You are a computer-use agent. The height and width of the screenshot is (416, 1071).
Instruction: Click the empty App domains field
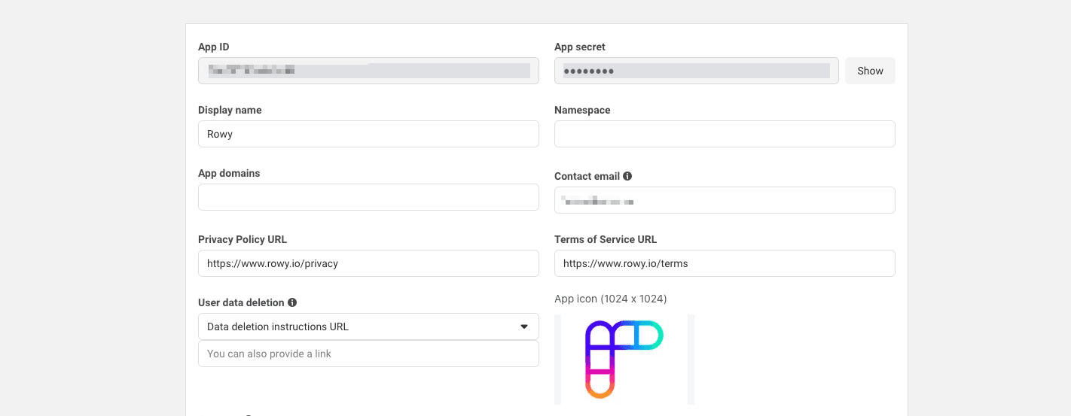coord(368,197)
